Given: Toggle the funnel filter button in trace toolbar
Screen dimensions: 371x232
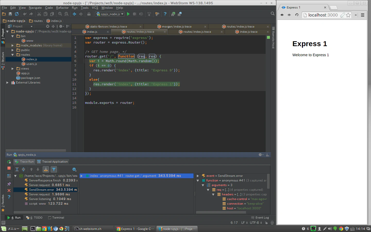Looking at the screenshot, I should click(54, 169).
